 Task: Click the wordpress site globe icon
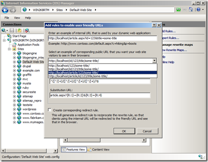[x=19, y=109]
